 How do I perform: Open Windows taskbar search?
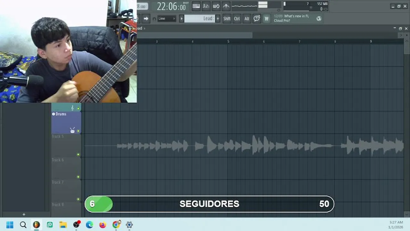click(23, 225)
